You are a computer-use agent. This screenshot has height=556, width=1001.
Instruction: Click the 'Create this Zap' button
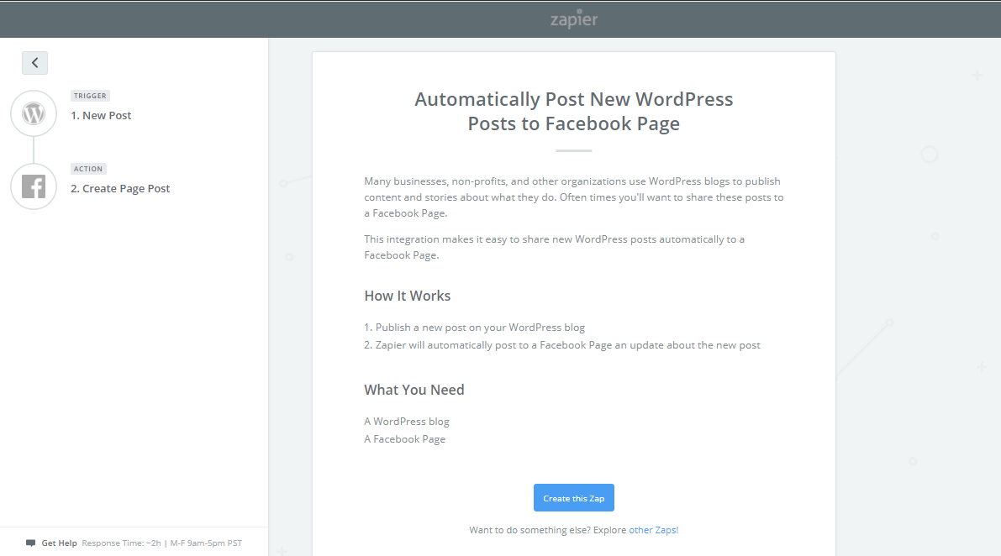point(574,497)
